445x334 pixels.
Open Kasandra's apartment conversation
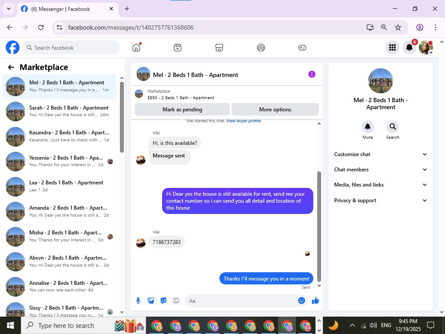click(x=59, y=136)
